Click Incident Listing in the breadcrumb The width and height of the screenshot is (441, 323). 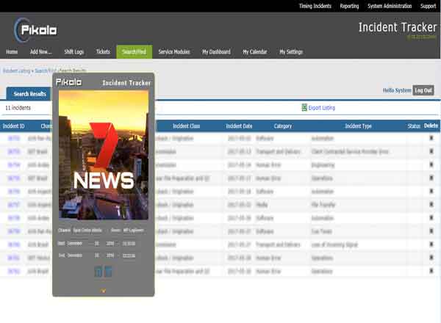click(x=17, y=70)
